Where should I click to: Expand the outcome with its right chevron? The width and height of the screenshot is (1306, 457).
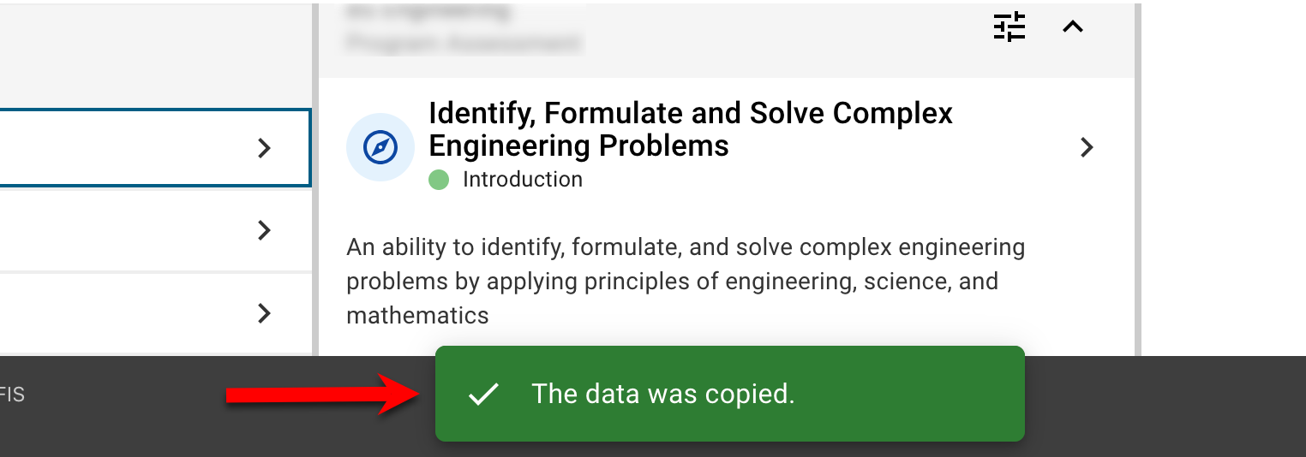pyautogui.click(x=1087, y=147)
